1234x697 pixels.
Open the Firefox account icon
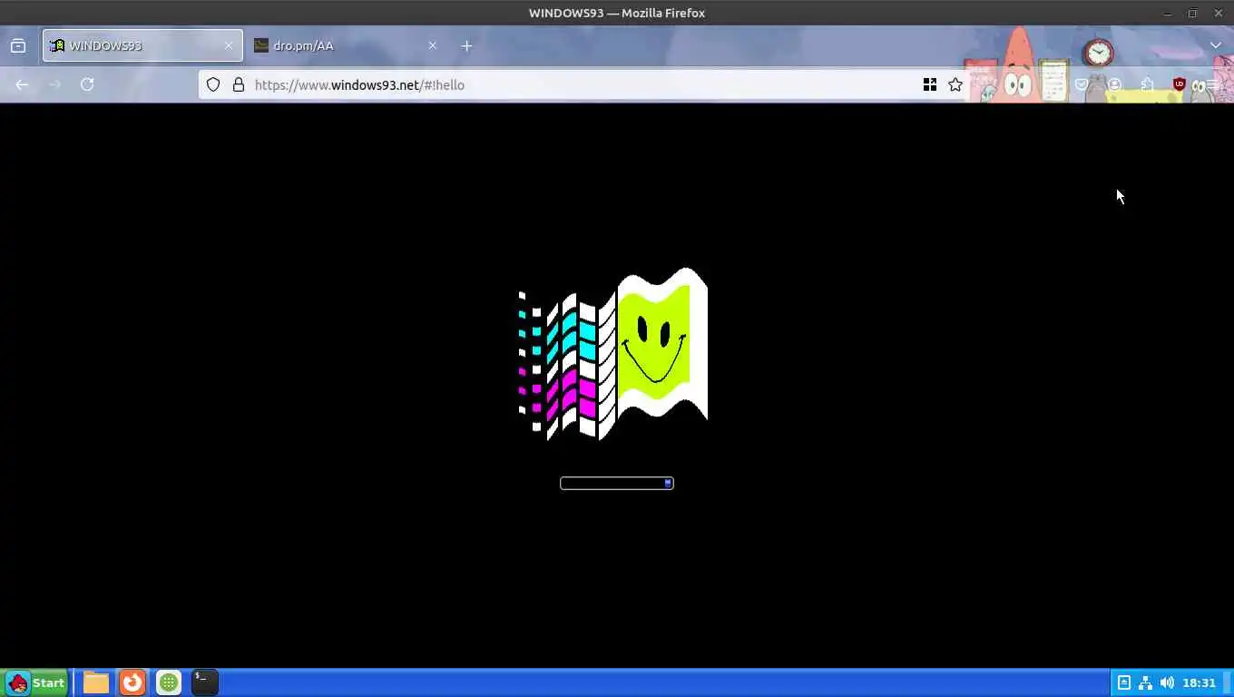click(1114, 84)
